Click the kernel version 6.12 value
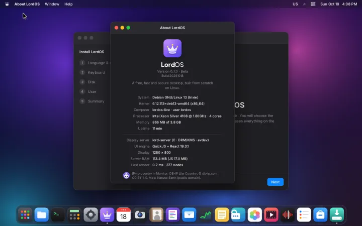Viewport: 362px width, 226px height. pos(178,103)
